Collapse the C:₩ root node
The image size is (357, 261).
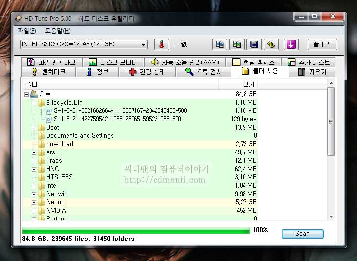pos(26,94)
